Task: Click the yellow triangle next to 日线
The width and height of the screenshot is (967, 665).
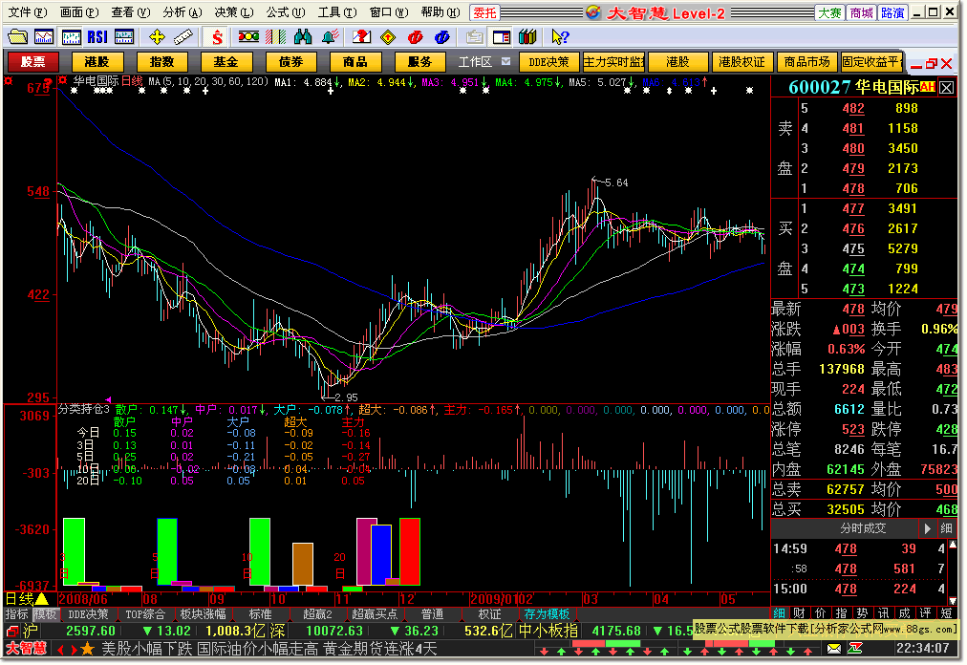Action: coord(42,598)
